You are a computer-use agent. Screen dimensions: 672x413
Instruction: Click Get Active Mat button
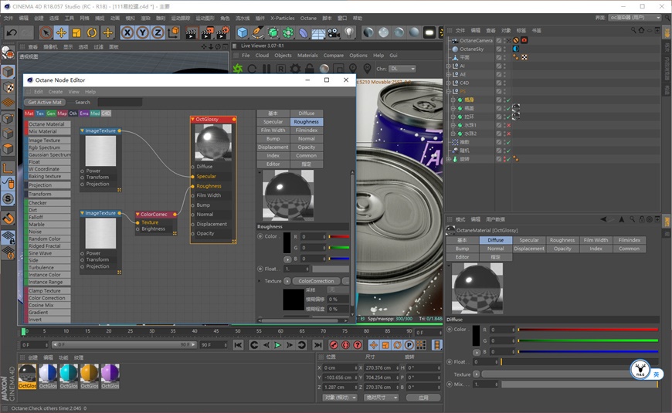tap(45, 102)
